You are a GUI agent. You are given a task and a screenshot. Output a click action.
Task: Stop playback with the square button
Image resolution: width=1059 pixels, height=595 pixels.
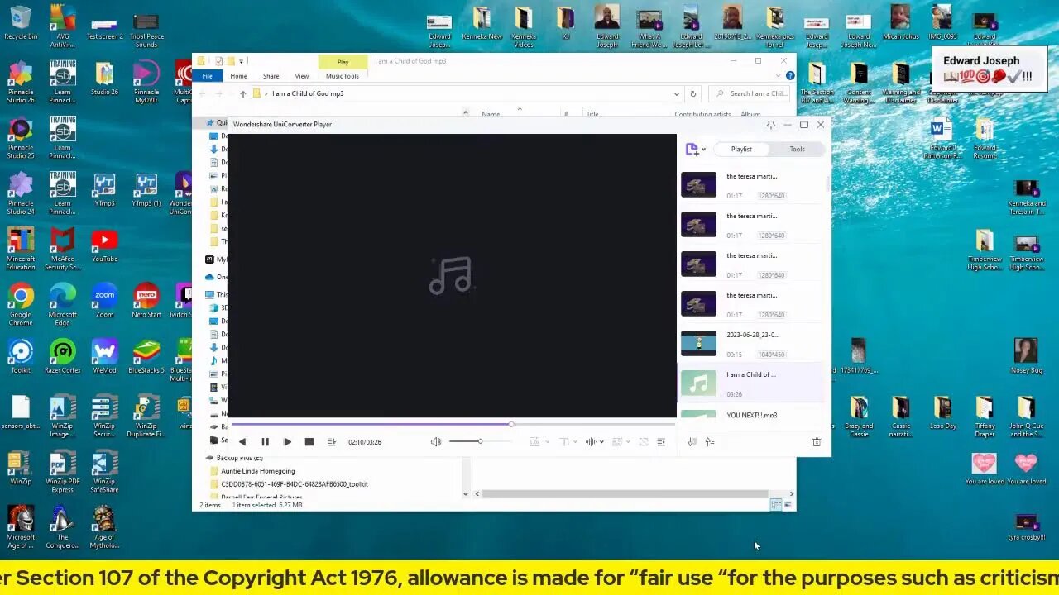click(309, 442)
